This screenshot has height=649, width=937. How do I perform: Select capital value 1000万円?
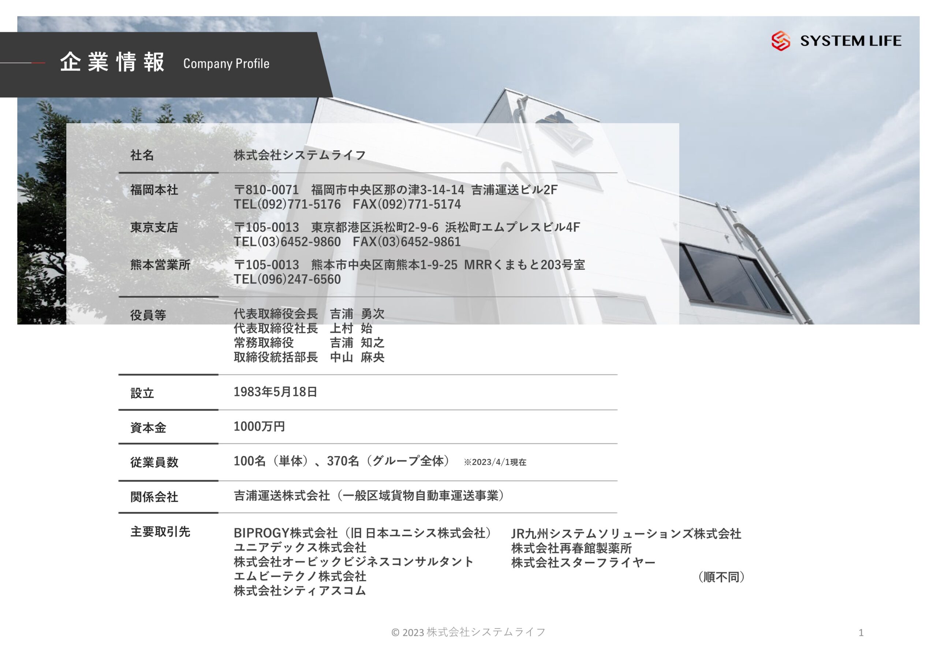tap(259, 426)
